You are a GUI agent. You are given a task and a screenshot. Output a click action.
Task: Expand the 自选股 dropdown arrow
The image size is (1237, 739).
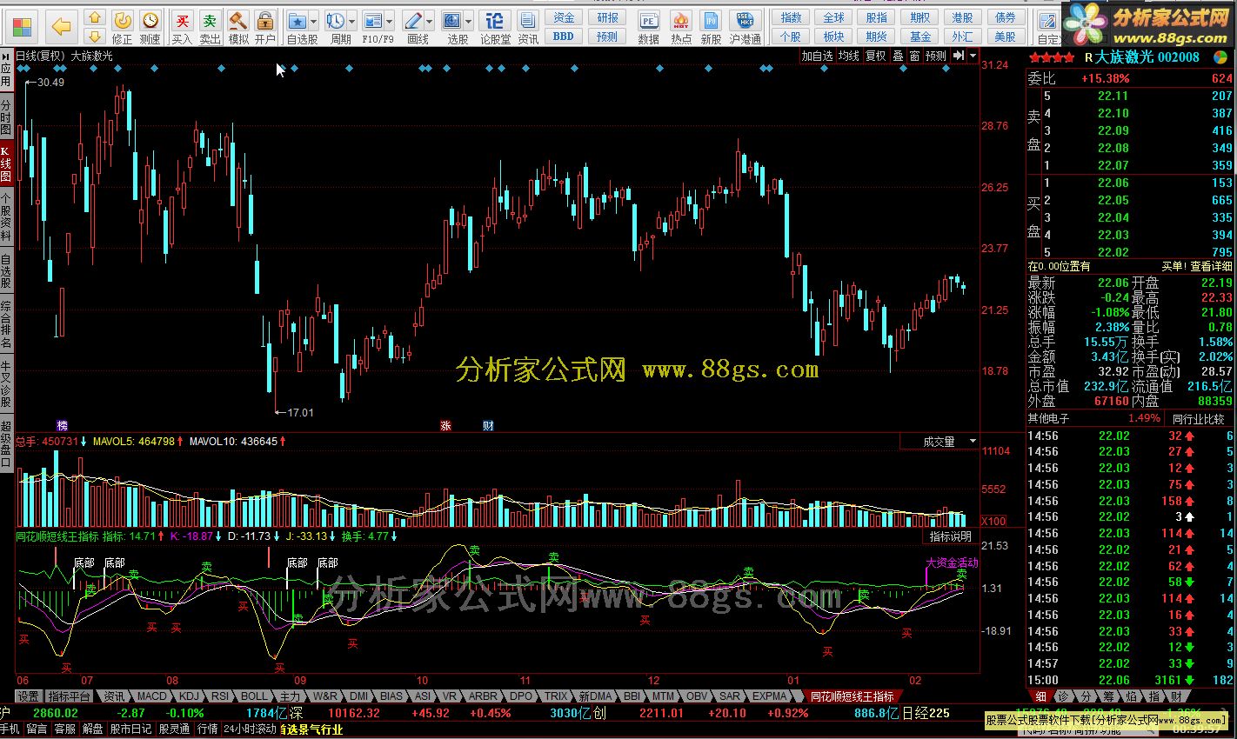pos(313,21)
